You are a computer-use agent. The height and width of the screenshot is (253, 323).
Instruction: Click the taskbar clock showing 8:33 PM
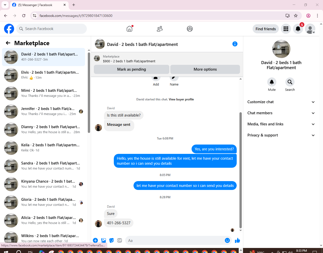[x=302, y=251]
